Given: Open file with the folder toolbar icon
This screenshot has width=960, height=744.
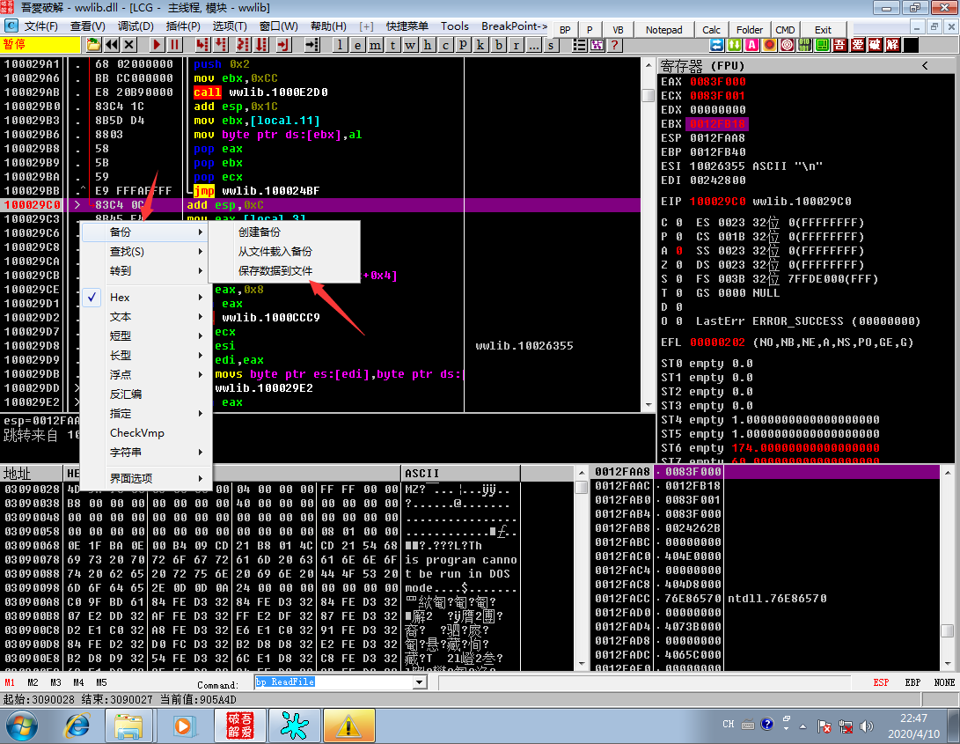Looking at the screenshot, I should 93,45.
